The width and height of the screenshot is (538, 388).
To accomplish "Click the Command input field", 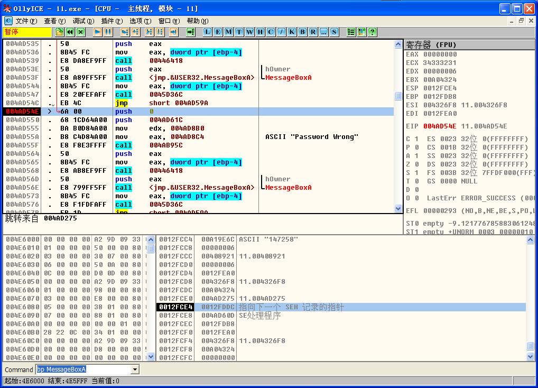I will click(x=84, y=369).
